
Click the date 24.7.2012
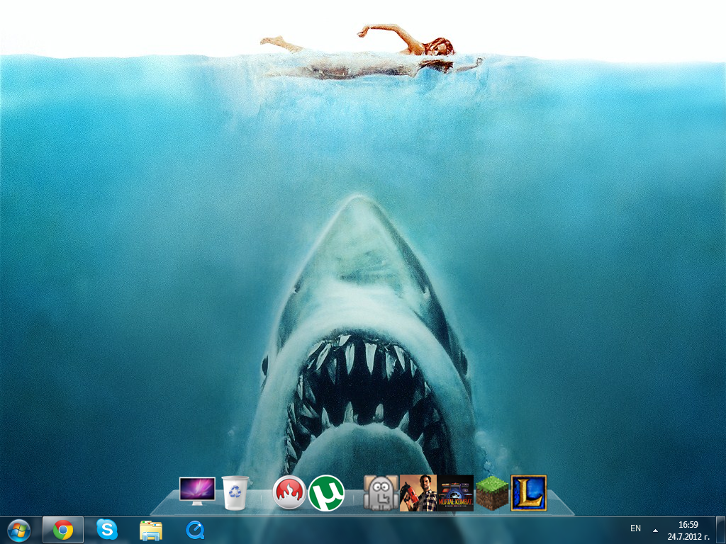point(688,537)
